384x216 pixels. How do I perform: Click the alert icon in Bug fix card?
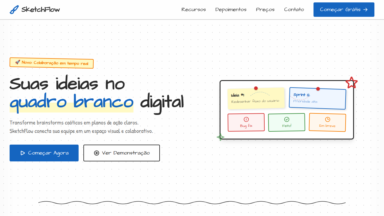coord(246,119)
